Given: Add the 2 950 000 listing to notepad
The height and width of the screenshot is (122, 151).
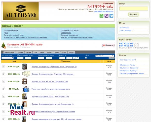Looking at the screenshot, I should click(x=4, y=74).
